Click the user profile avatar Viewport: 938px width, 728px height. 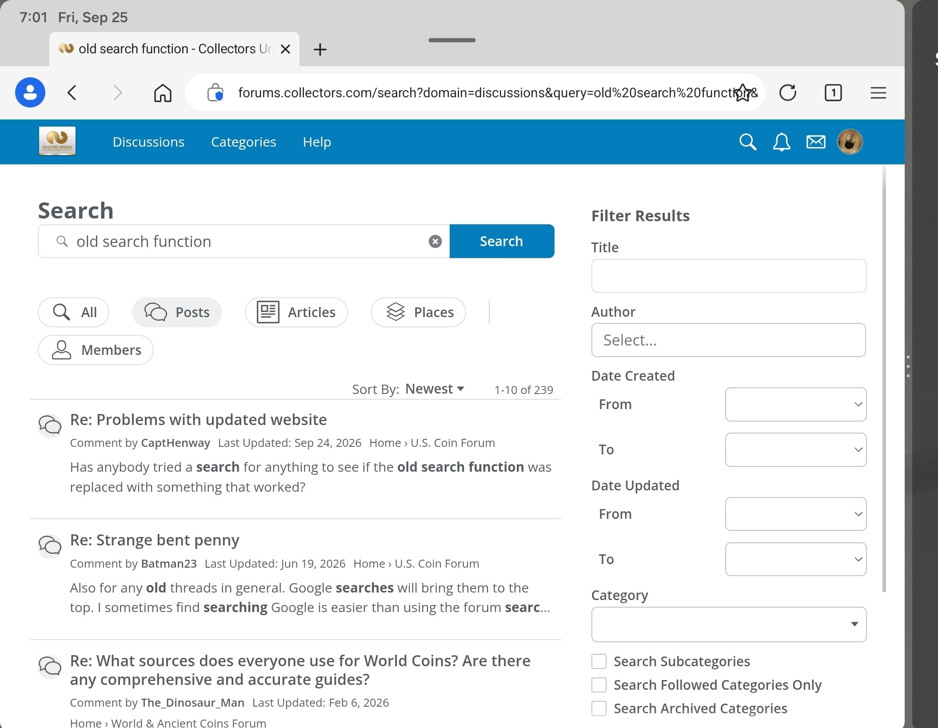pos(850,142)
